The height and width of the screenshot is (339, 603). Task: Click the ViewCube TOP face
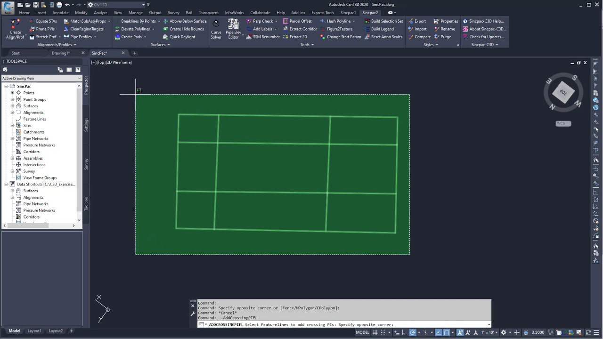pyautogui.click(x=563, y=93)
